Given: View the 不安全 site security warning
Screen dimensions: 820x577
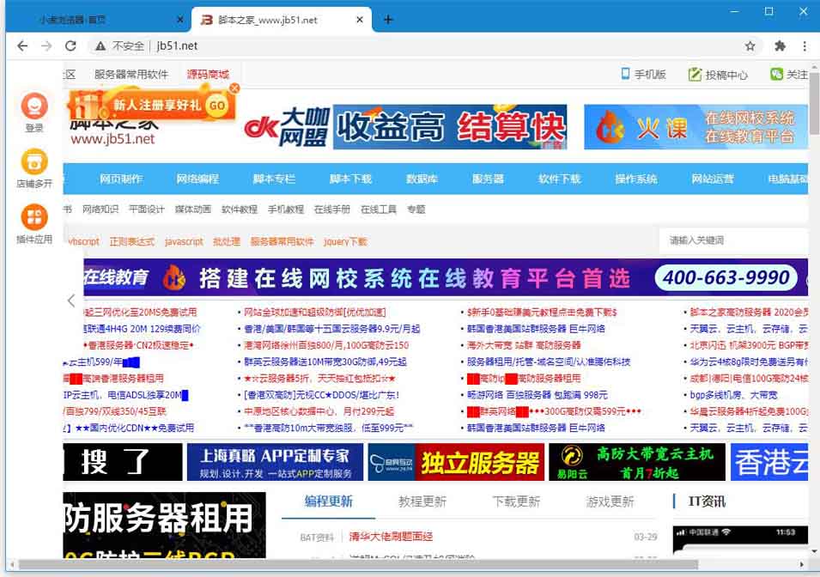Looking at the screenshot, I should coord(119,46).
